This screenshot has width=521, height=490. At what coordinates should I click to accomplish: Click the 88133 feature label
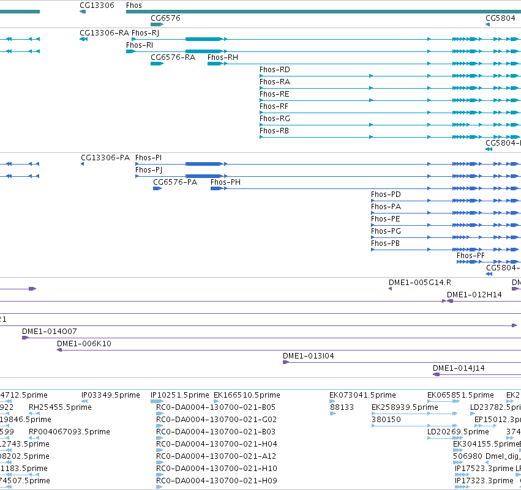342,407
